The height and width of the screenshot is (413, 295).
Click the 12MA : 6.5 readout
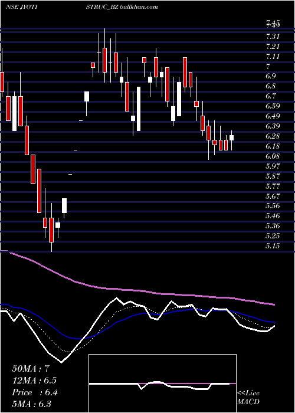coord(34,381)
